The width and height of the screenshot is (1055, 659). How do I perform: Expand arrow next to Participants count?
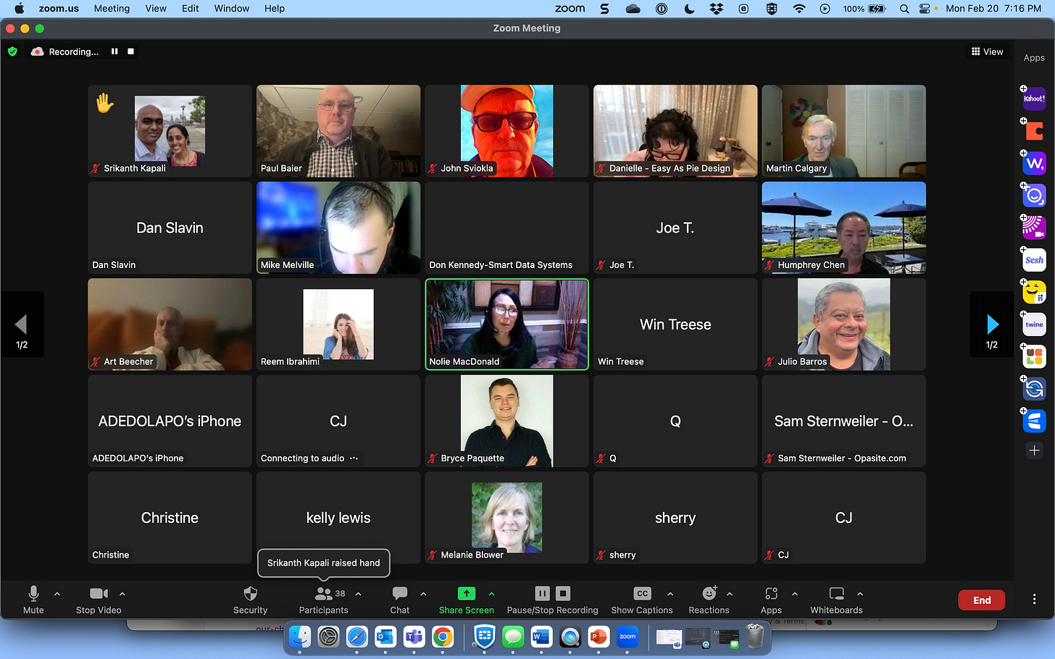click(358, 594)
